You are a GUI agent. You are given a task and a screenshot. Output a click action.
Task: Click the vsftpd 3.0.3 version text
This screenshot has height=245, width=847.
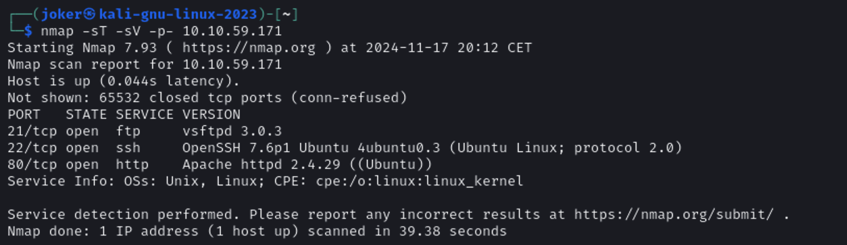pos(232,131)
